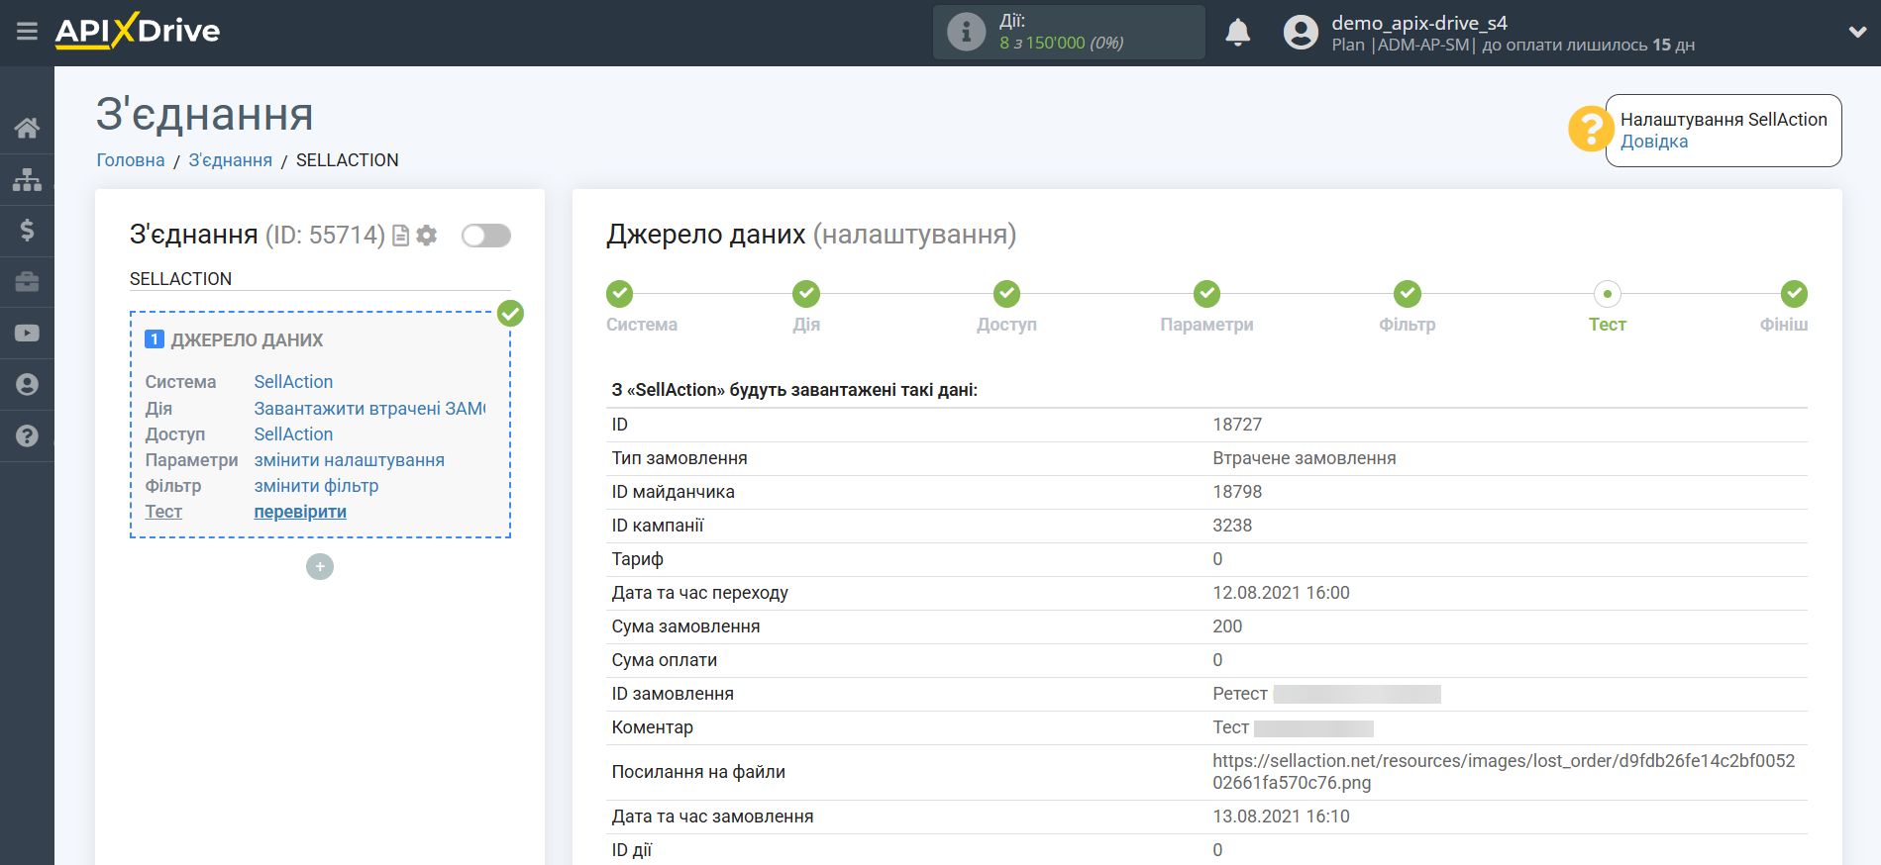1881x865 pixels.
Task: Toggle the connection on/off switch
Action: pos(486,236)
